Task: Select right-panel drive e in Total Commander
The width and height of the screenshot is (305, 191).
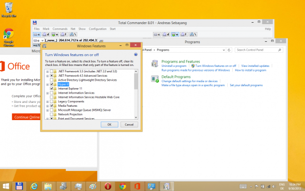Action: pos(175,34)
